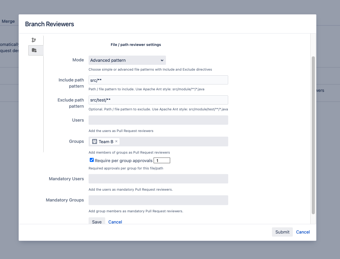Viewport: 340px width, 259px height.
Task: Open the Mode dropdown
Action: [127, 60]
